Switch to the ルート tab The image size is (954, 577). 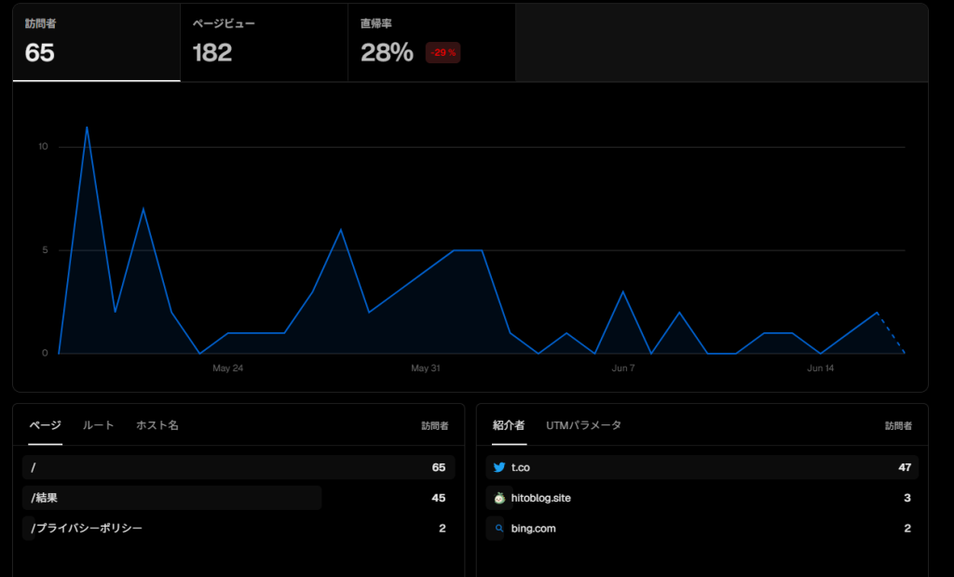[98, 425]
